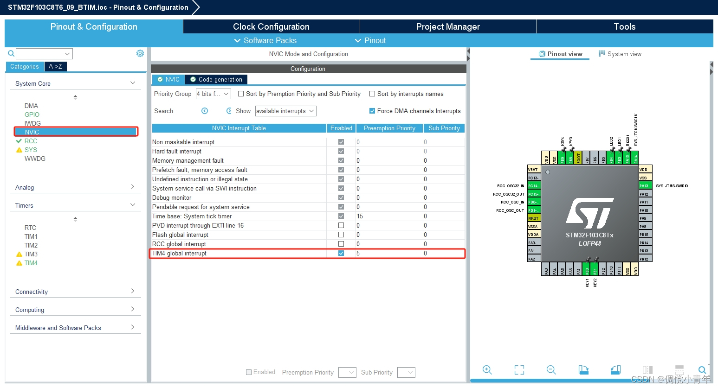The width and height of the screenshot is (718, 388).
Task: Click the next search result arrow icon
Action: [x=229, y=111]
